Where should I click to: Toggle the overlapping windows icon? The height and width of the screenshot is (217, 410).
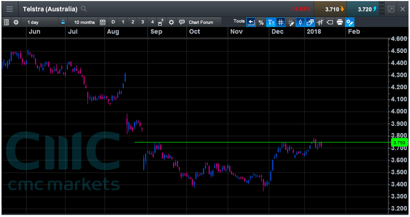[x=310, y=22]
